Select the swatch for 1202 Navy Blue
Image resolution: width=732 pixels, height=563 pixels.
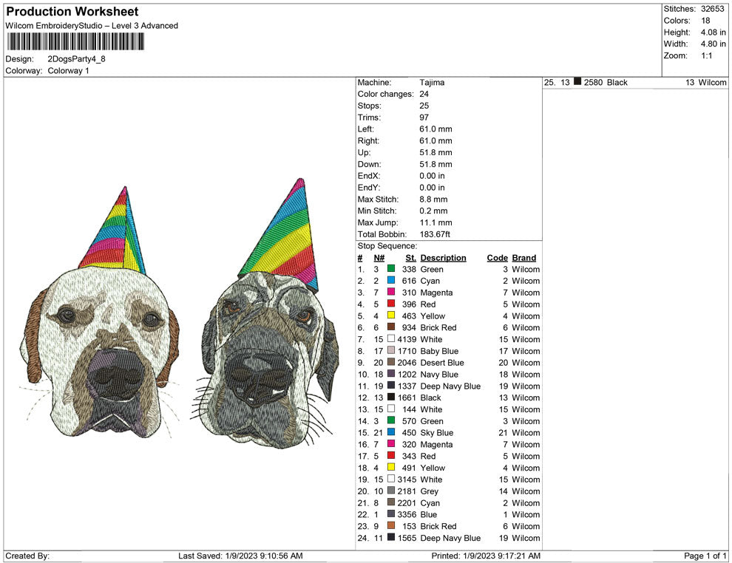coord(391,374)
